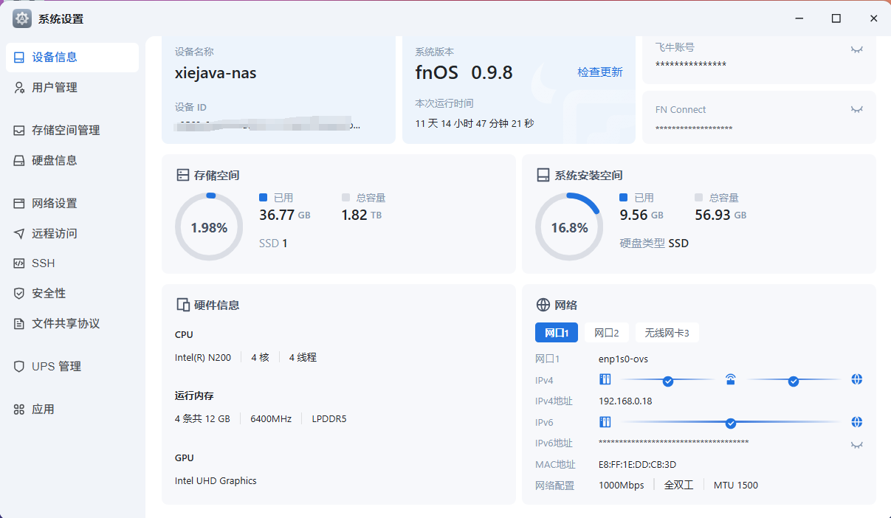Click the 检查更新 link
This screenshot has height=518, width=891.
tap(599, 72)
